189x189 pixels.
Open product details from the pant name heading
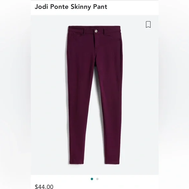pos(71,7)
